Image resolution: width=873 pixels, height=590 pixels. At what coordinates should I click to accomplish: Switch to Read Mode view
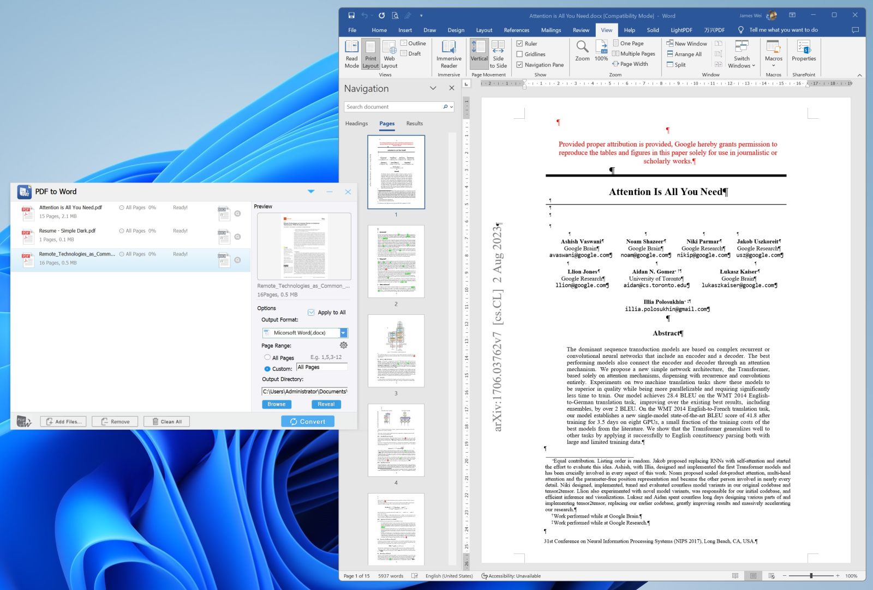(x=352, y=54)
